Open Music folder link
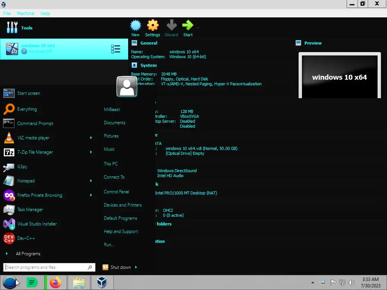 point(109,149)
